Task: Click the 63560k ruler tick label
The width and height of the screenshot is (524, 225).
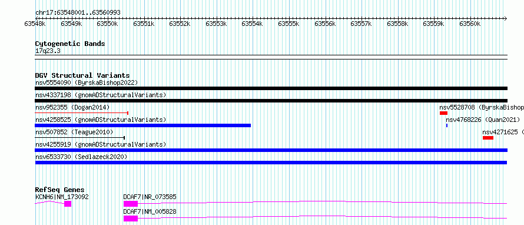Action: [x=470, y=24]
